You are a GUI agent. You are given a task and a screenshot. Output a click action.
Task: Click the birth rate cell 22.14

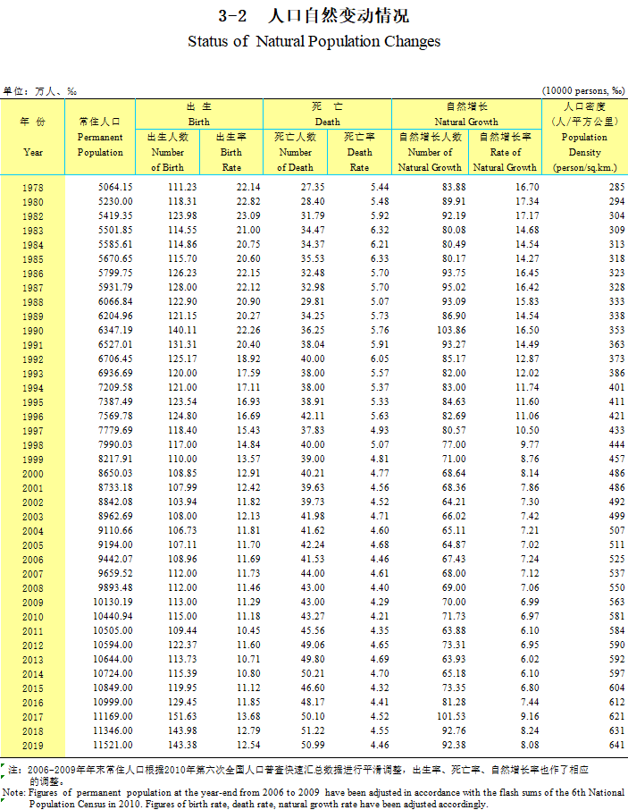[x=248, y=187]
